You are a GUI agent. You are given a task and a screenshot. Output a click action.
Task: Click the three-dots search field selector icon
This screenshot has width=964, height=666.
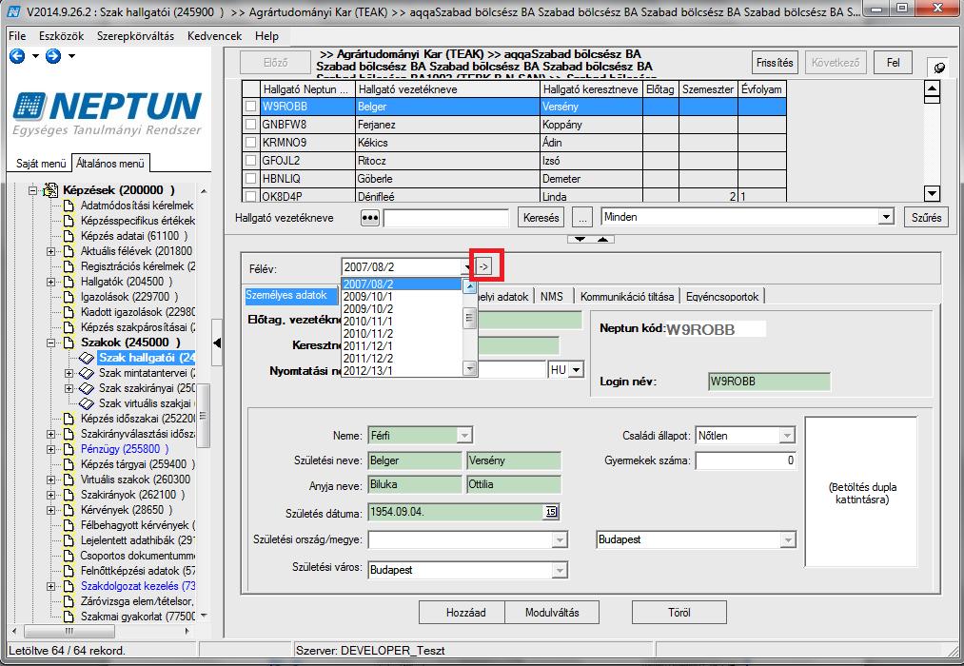pyautogui.click(x=369, y=218)
